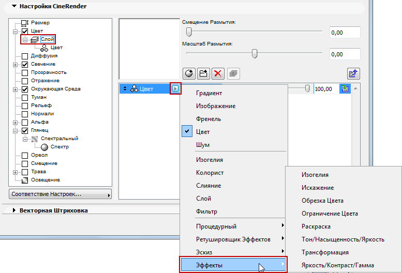Enable the Трава checkbox

tap(25, 172)
